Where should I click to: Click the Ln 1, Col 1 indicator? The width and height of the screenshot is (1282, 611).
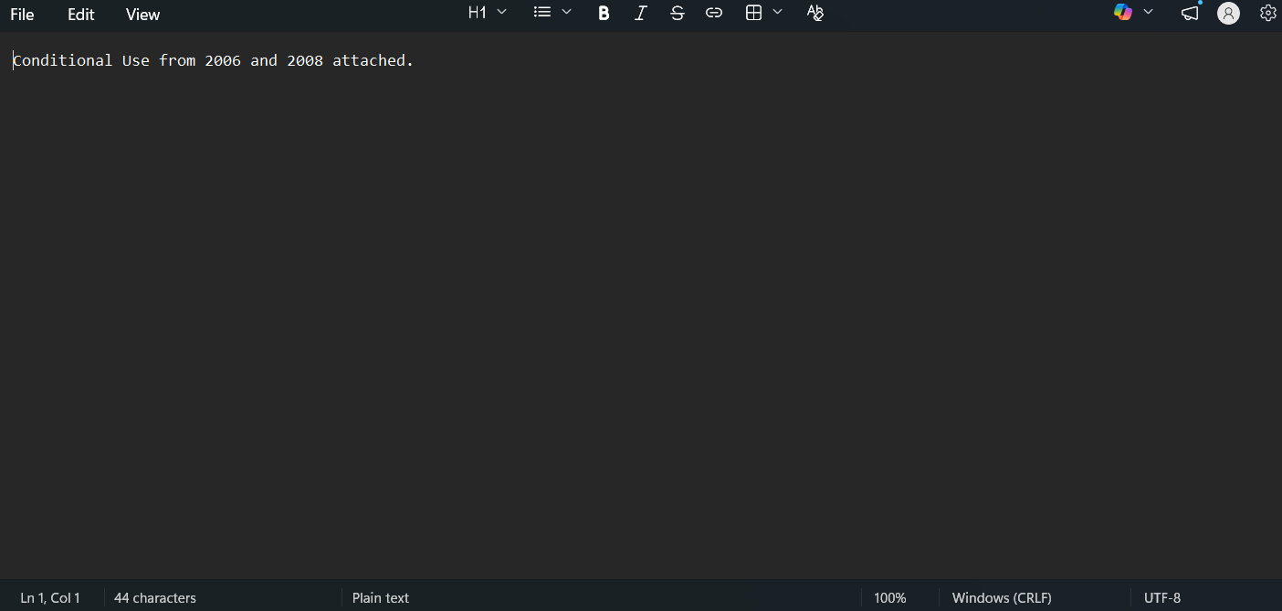click(50, 598)
